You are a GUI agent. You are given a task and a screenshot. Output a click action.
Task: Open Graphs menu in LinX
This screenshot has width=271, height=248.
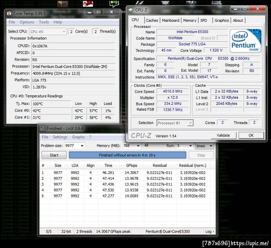click(x=78, y=137)
